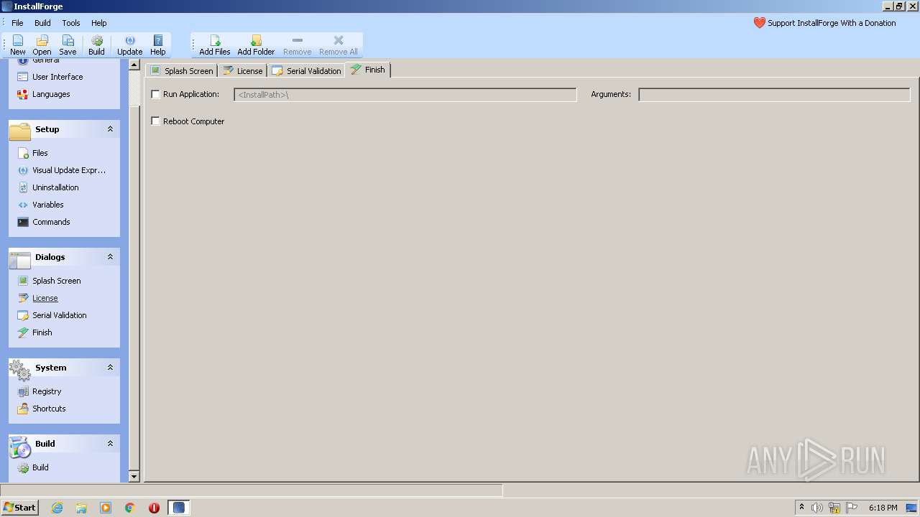Select Serial Validation in the Dialogs sidebar group

[59, 315]
